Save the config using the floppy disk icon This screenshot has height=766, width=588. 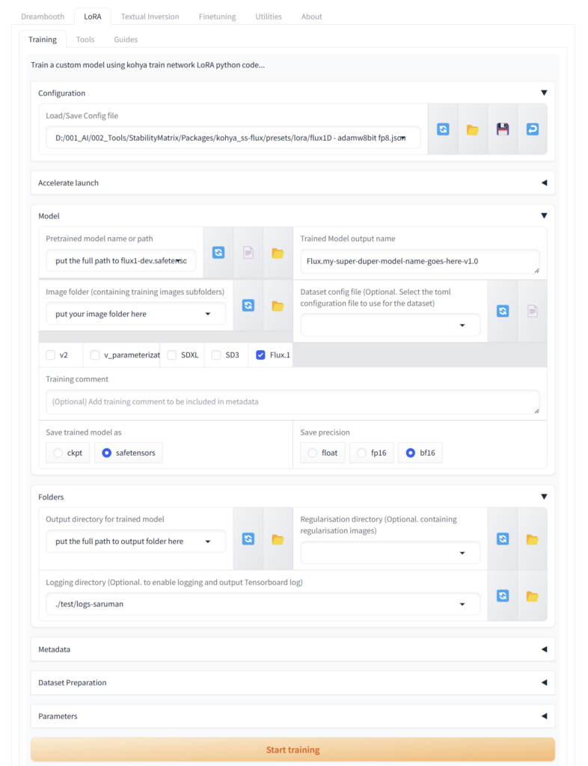coord(502,129)
